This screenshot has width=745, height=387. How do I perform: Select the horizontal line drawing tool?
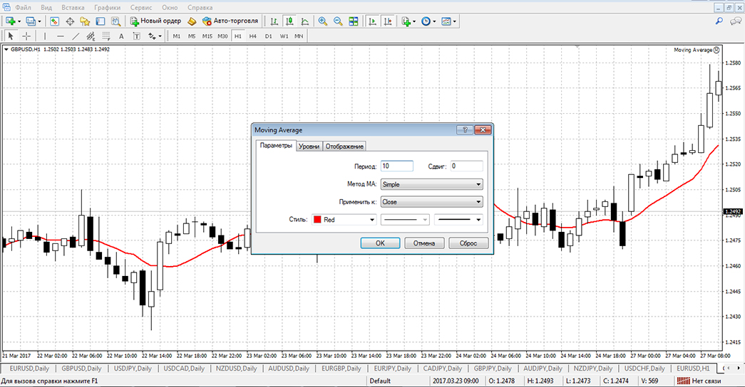(60, 36)
